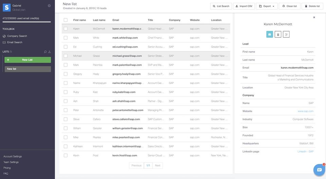Open Team Settings in sidebar
Screen dimensions: 326x179
point(11,162)
